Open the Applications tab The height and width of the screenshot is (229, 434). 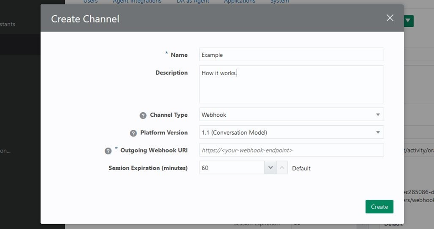[x=239, y=2]
